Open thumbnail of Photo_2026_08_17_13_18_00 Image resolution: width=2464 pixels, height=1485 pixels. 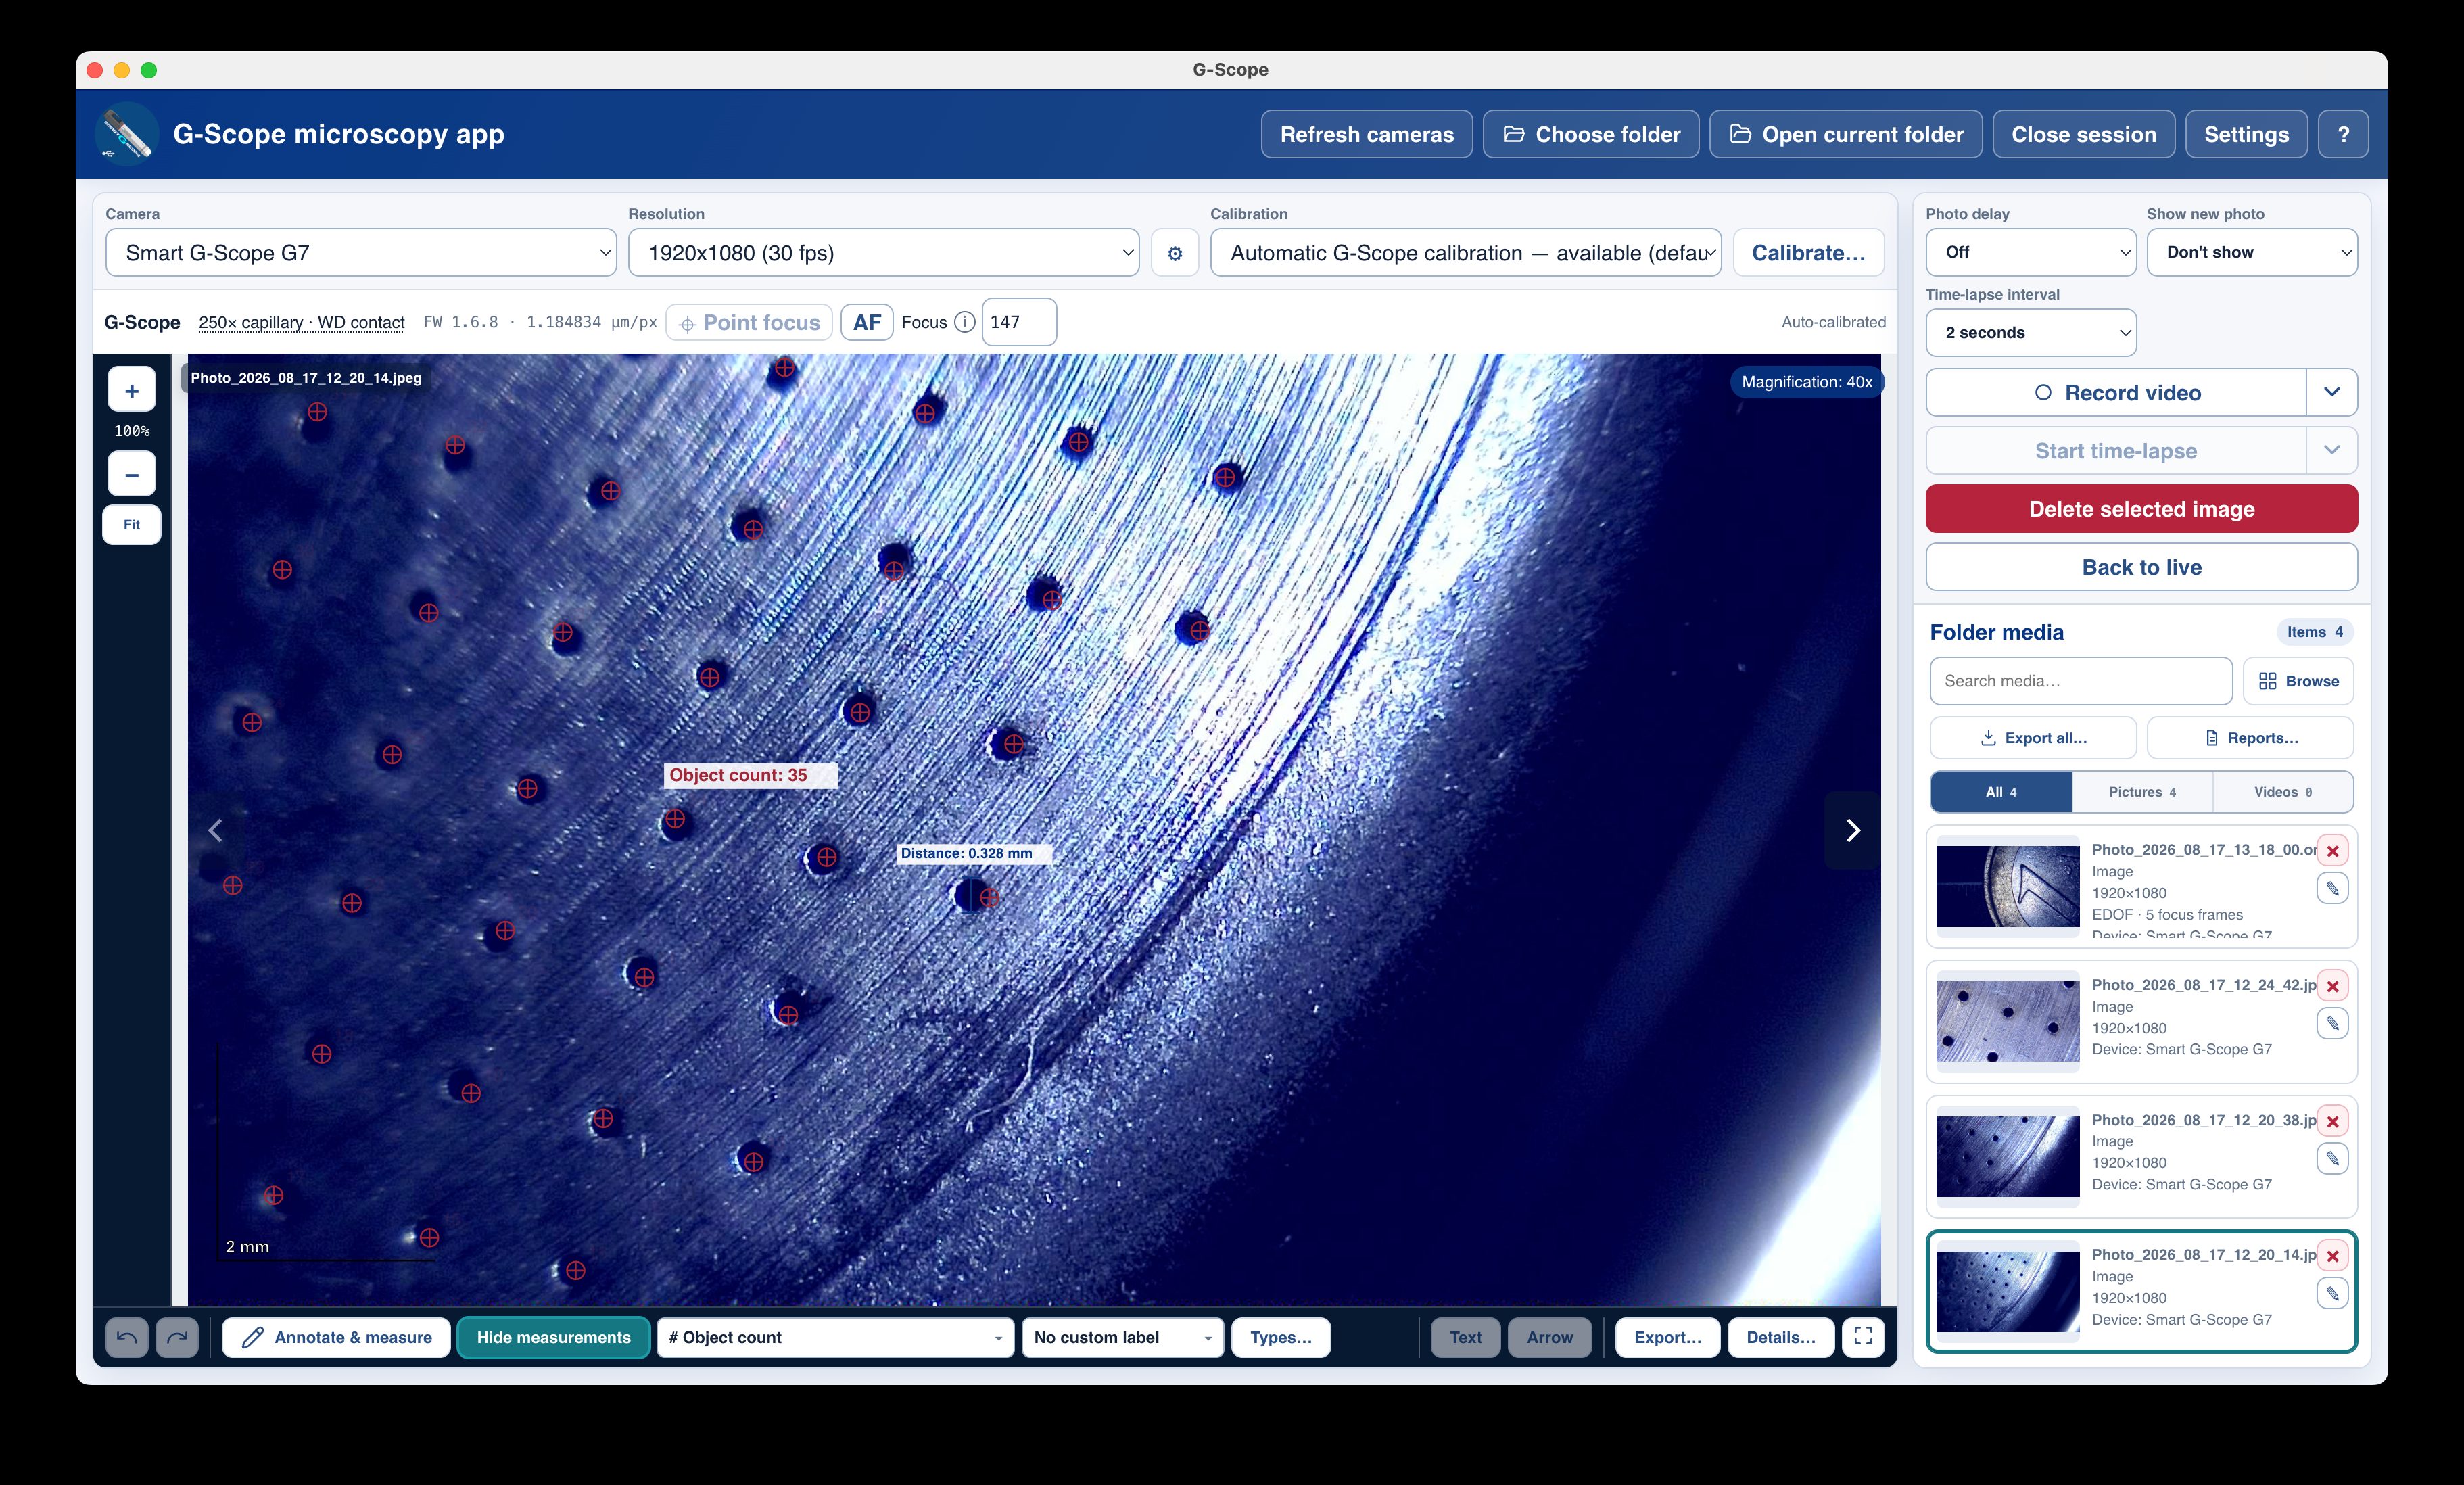2007,887
